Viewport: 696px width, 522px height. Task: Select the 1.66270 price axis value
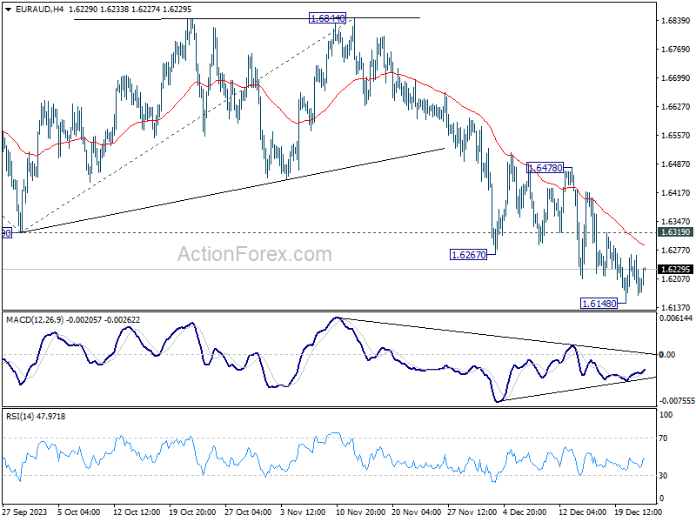click(676, 106)
